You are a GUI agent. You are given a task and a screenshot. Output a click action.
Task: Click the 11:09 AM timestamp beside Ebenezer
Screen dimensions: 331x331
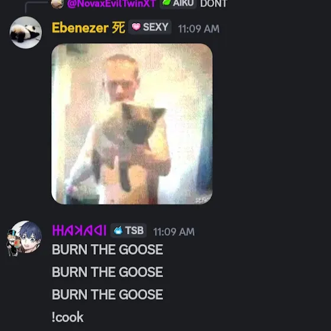[x=199, y=29]
